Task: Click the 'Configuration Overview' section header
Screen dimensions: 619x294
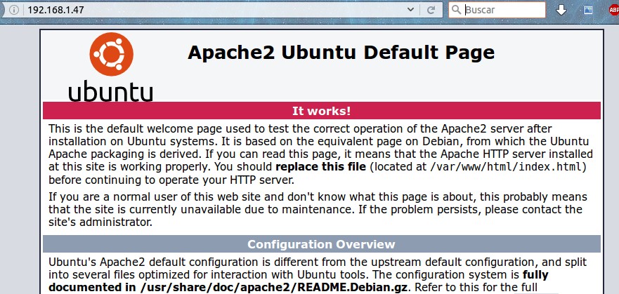Action: coord(321,244)
